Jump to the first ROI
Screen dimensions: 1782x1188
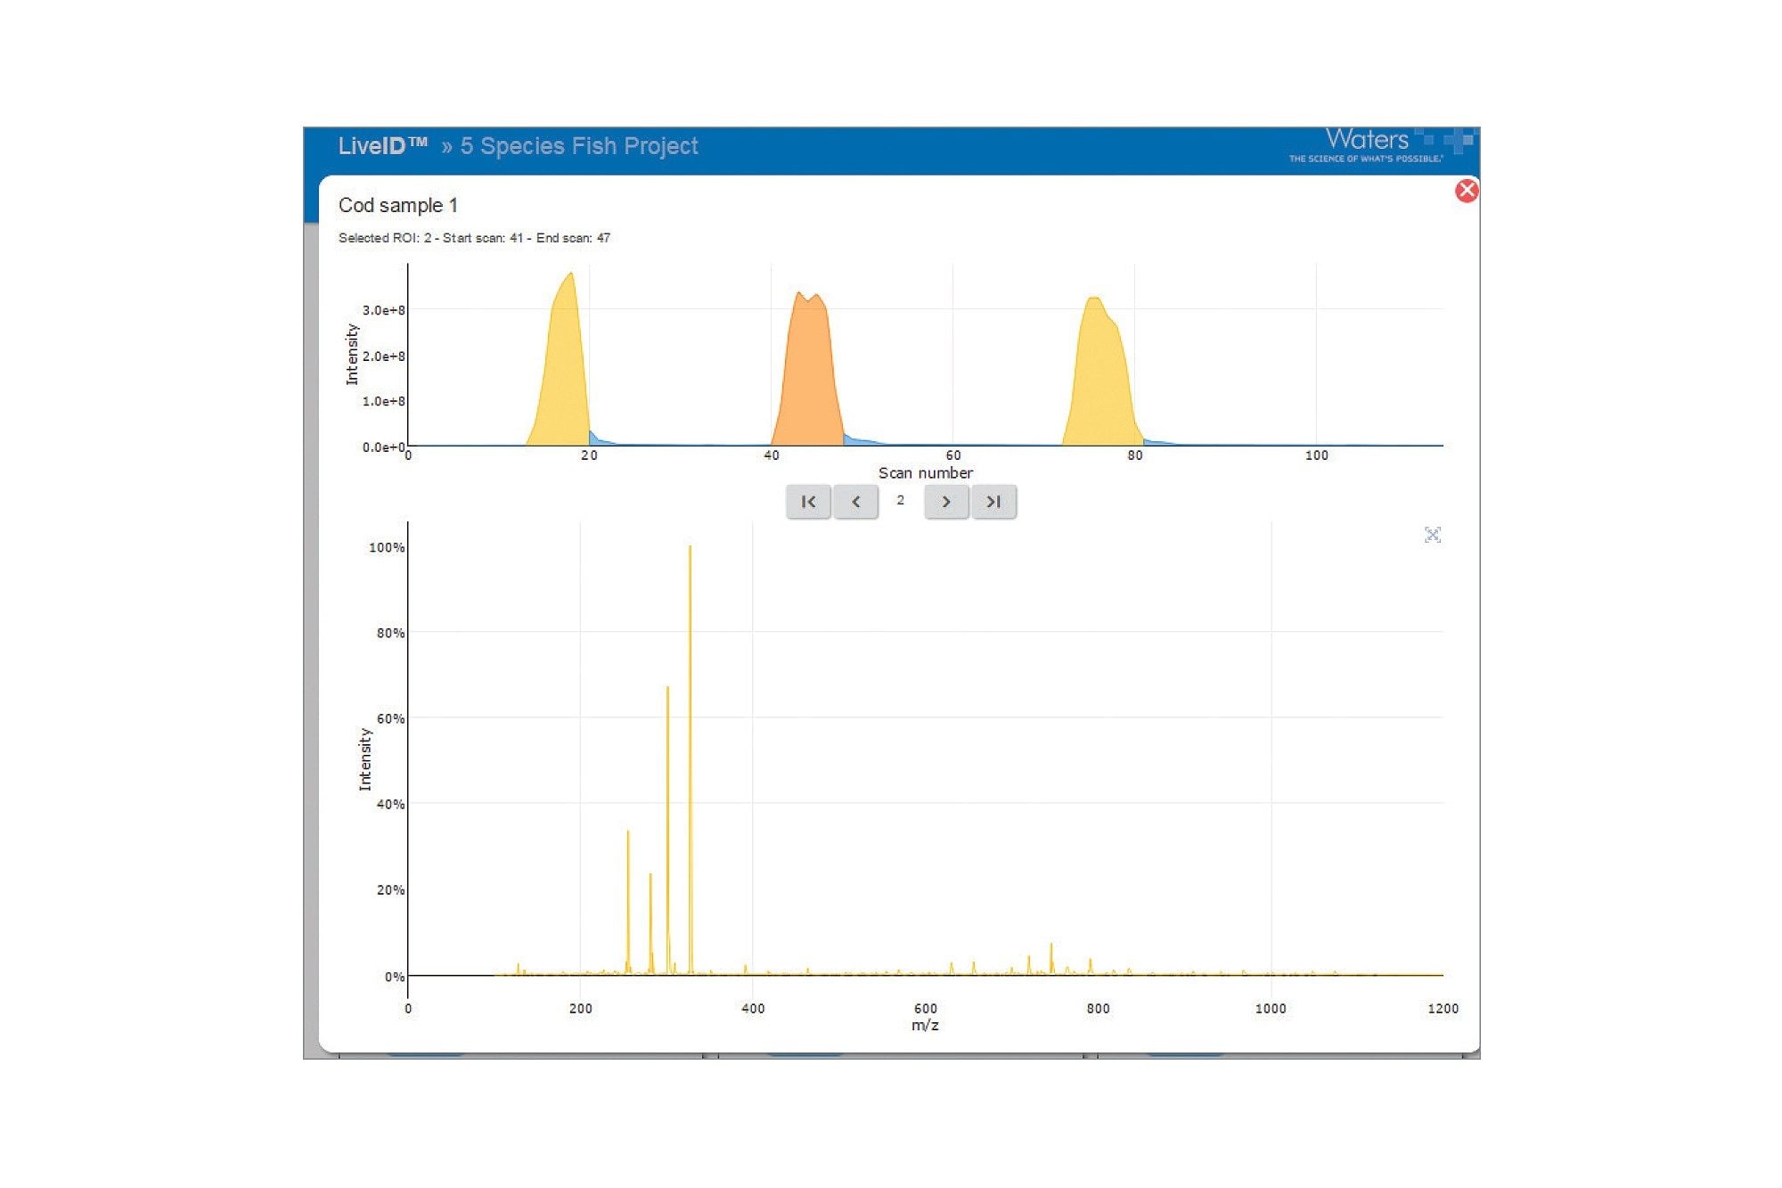click(808, 502)
